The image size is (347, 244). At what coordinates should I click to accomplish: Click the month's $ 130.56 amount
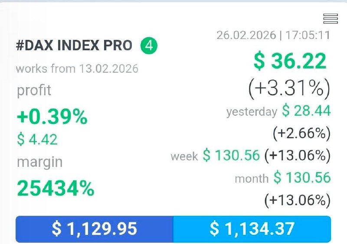coord(302,177)
